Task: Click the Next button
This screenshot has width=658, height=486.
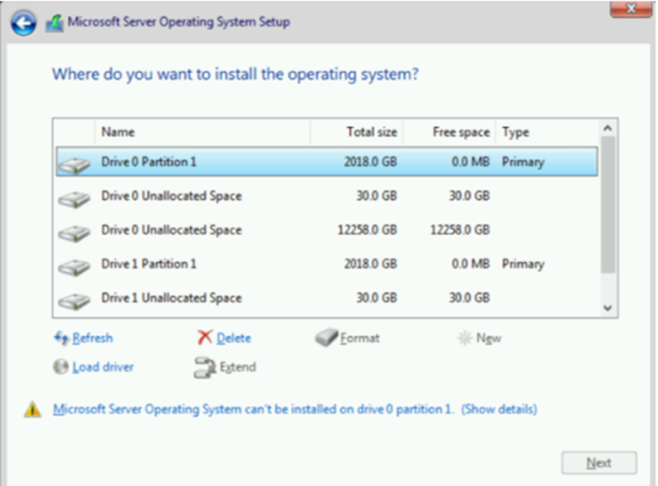Action: (x=599, y=463)
